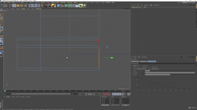Click the deformer object icon
Image resolution: width=197 pixels, height=110 pixels.
[73, 5]
